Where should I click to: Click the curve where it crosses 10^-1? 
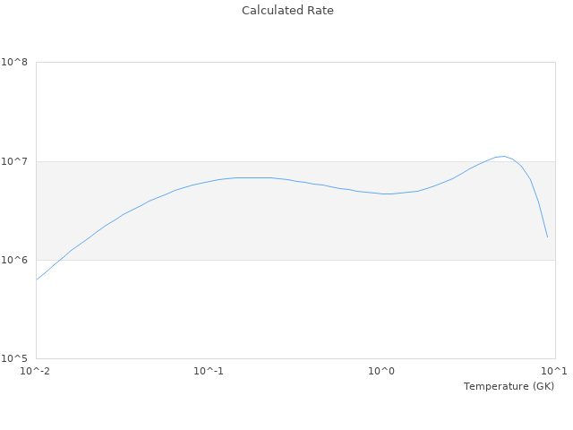[209, 181]
